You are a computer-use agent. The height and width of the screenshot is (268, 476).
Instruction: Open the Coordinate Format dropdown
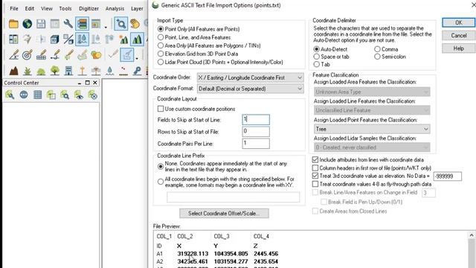click(250, 89)
